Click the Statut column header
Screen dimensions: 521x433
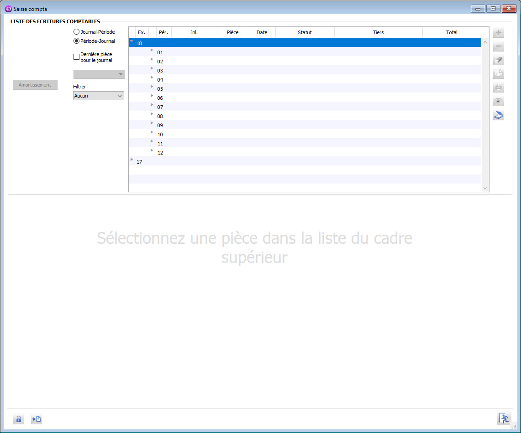coord(305,32)
